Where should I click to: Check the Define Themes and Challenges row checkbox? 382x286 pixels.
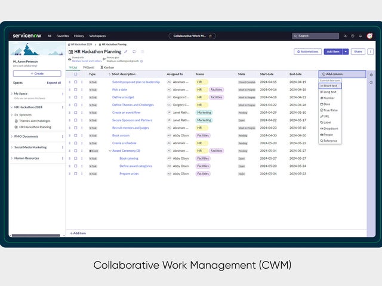(76, 105)
